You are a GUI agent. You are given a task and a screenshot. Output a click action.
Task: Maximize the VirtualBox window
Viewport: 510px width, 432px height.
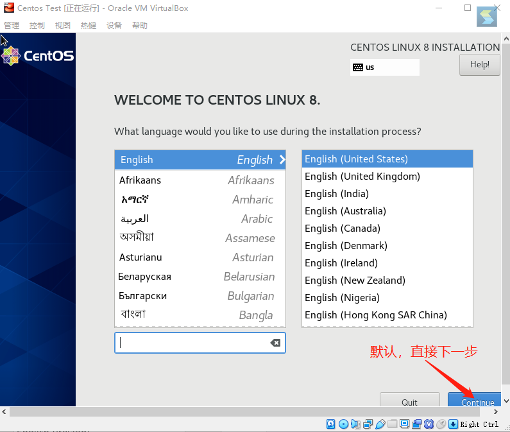click(x=468, y=8)
